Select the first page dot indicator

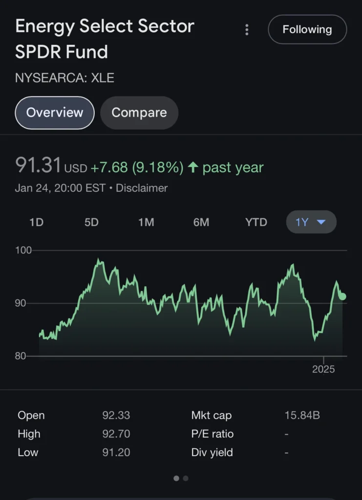pyautogui.click(x=176, y=479)
